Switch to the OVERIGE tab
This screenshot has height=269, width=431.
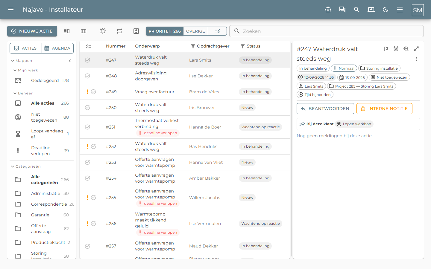[x=195, y=31]
